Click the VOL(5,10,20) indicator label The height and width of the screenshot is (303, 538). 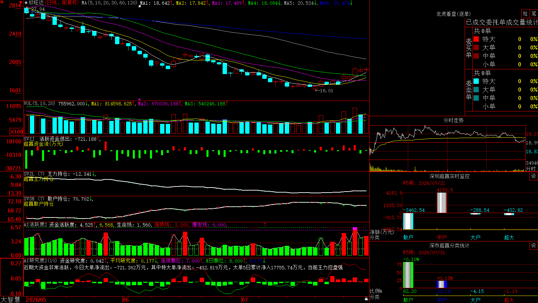pyautogui.click(x=39, y=103)
